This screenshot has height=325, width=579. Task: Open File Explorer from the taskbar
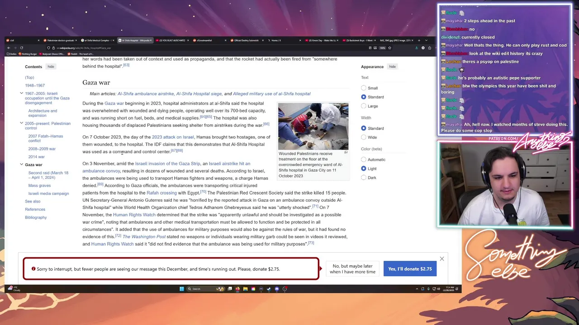(245, 289)
